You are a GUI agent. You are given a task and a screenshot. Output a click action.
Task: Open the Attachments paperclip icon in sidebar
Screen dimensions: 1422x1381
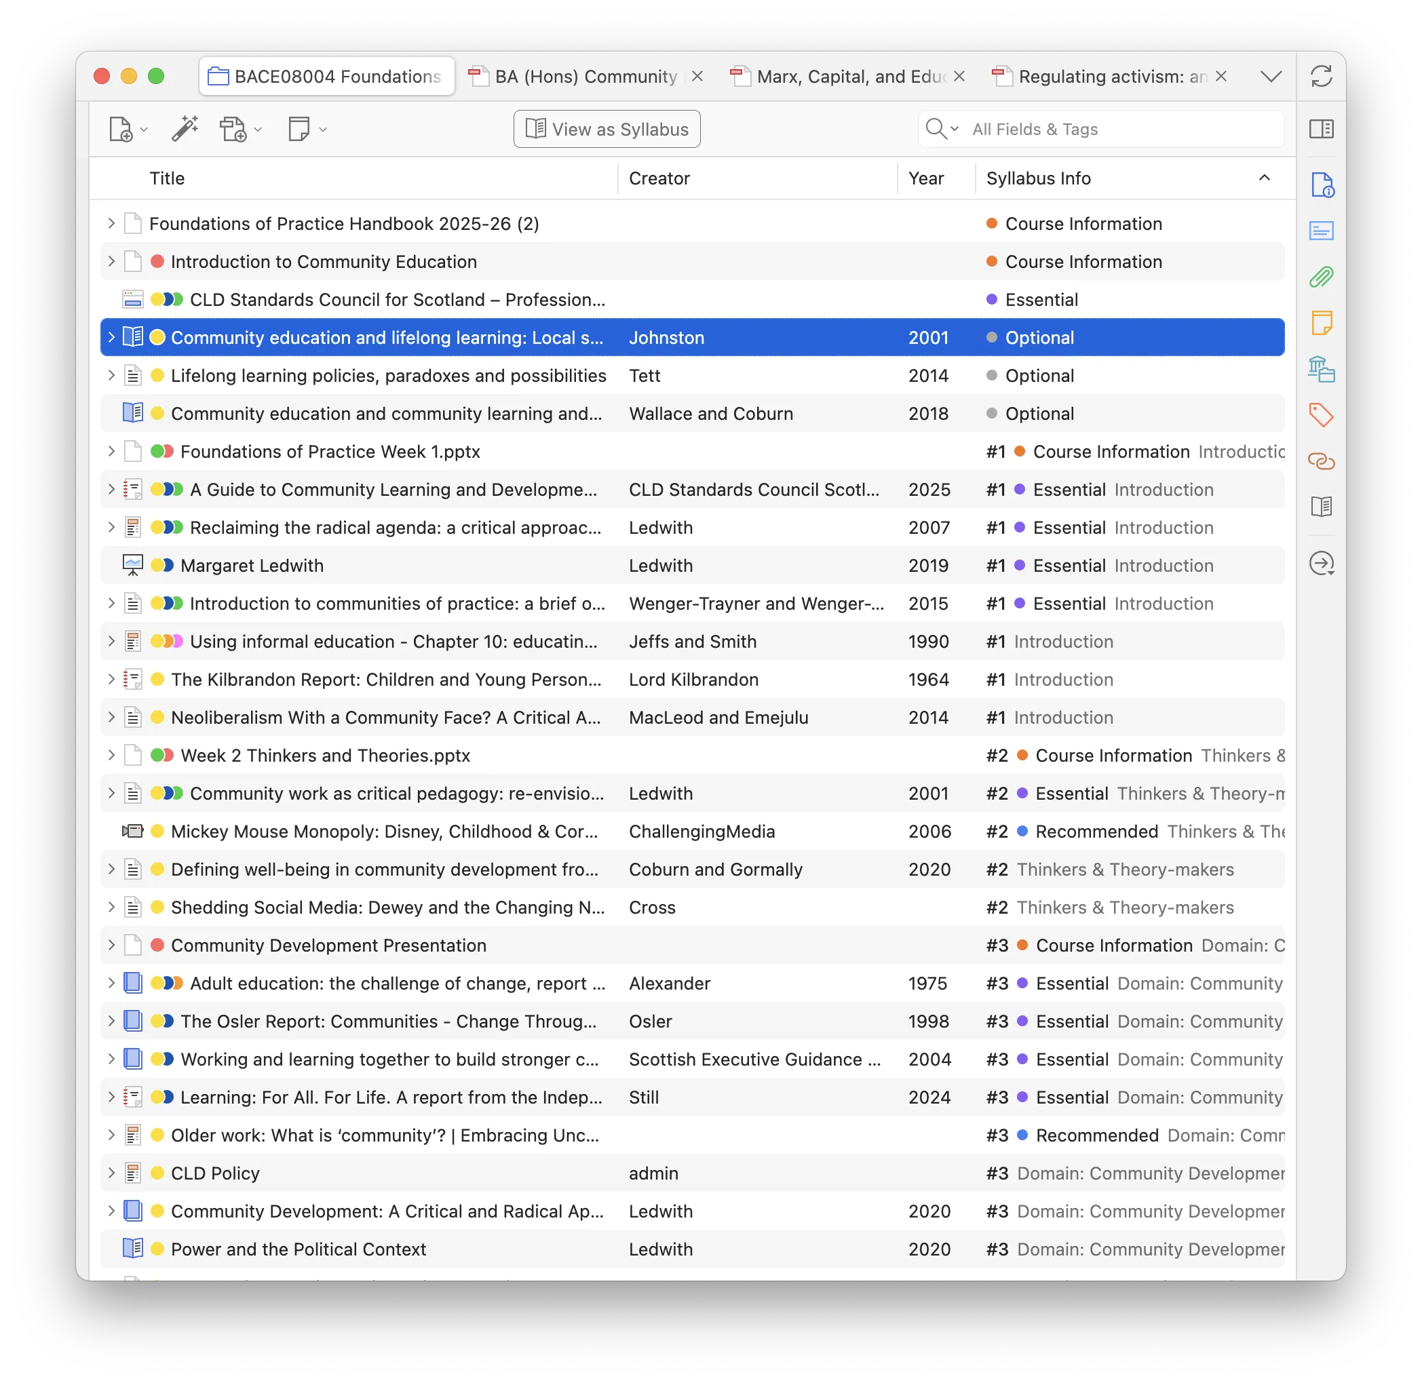coord(1321,277)
